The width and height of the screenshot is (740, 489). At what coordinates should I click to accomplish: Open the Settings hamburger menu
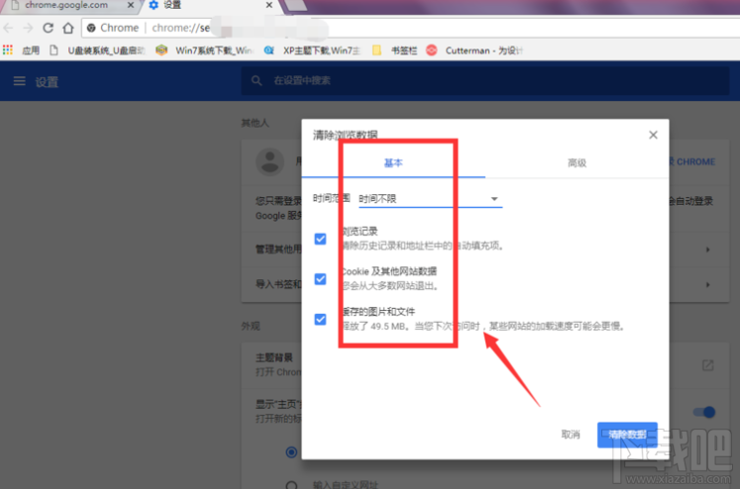pyautogui.click(x=19, y=81)
